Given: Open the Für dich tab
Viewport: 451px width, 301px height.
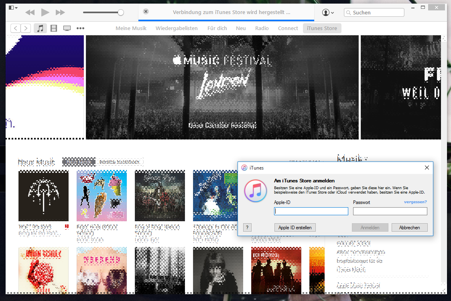Looking at the screenshot, I should [217, 28].
